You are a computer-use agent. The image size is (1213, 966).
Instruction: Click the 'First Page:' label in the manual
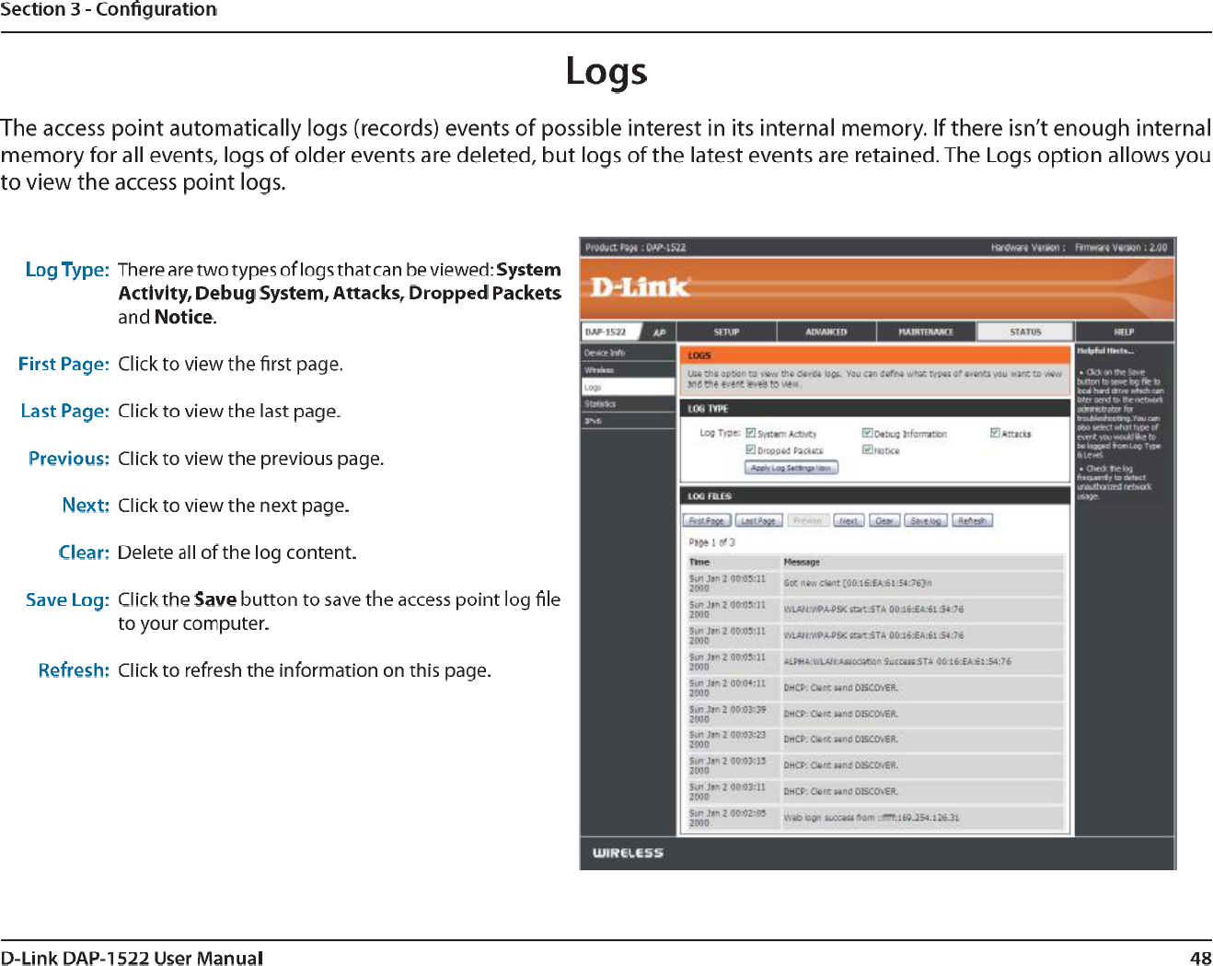(64, 364)
